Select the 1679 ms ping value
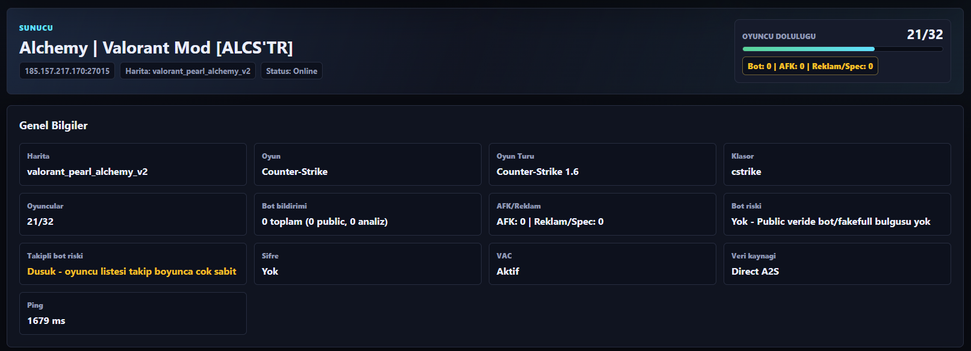971x351 pixels. tap(46, 320)
